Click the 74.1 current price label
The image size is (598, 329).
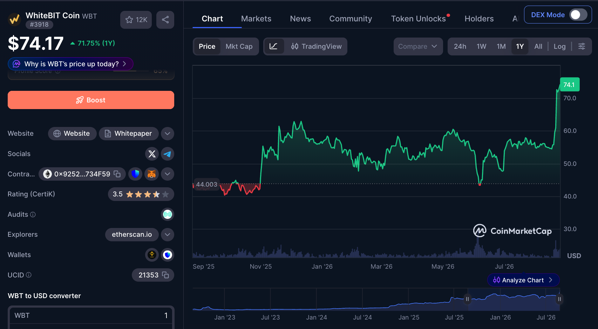570,85
